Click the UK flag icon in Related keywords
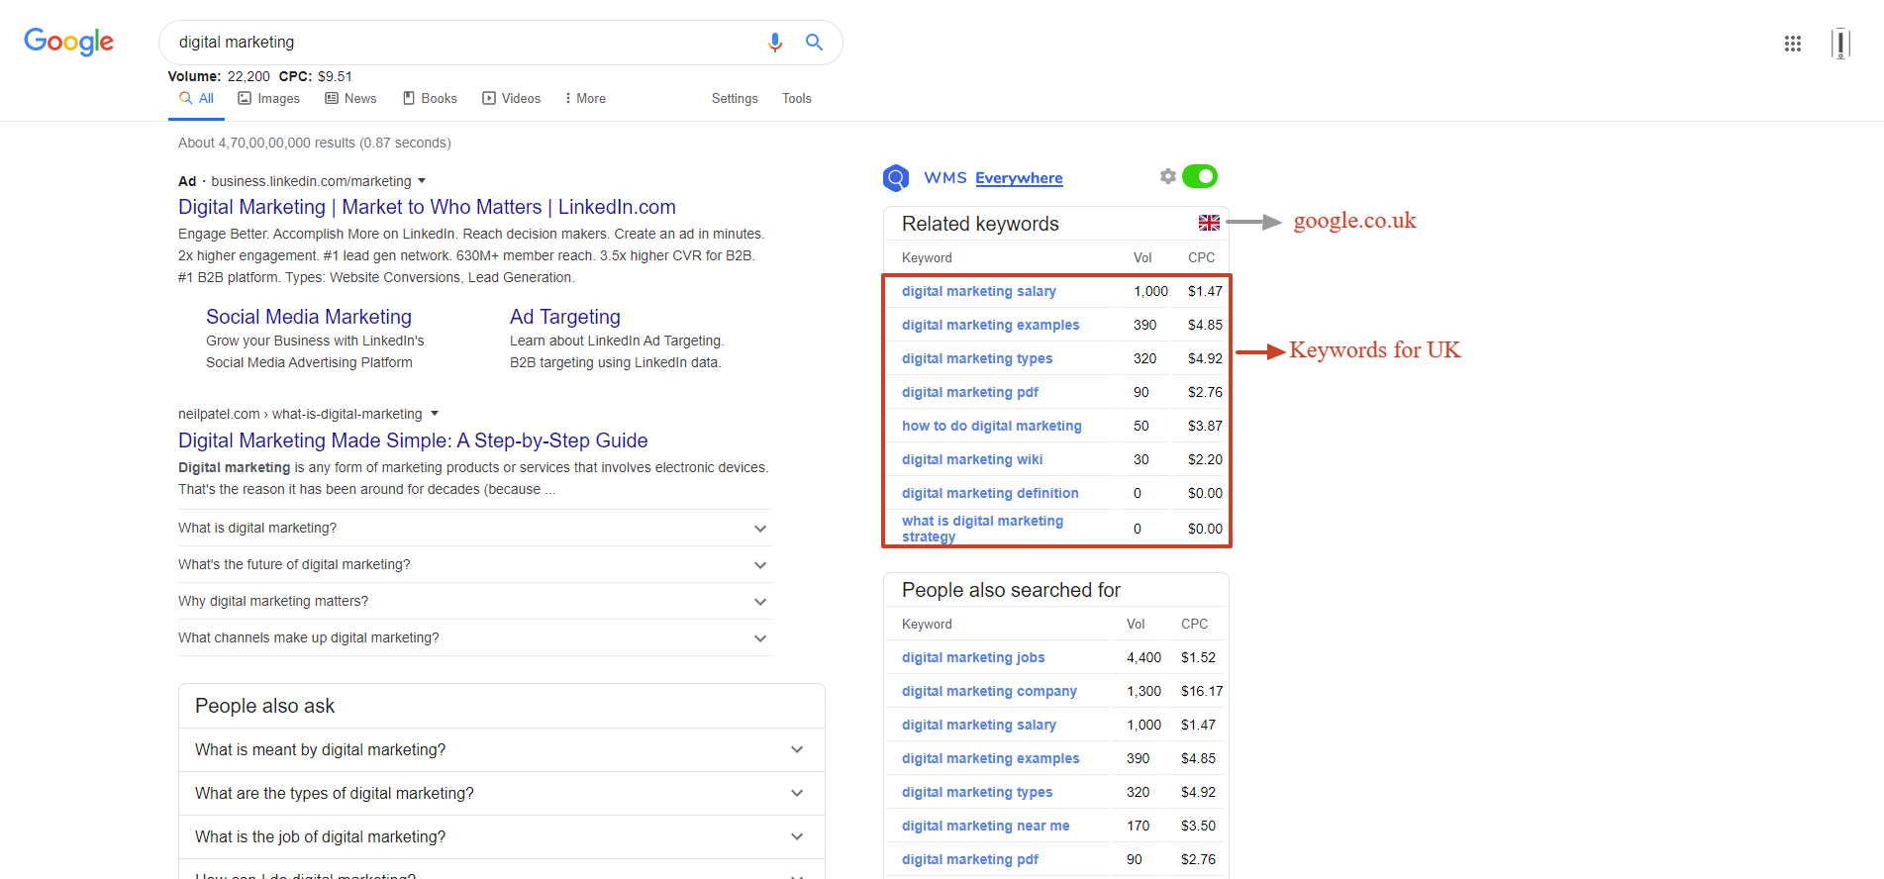 point(1209,224)
